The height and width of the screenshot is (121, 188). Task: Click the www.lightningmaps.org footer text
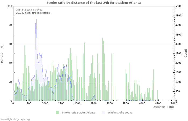tap(15, 119)
